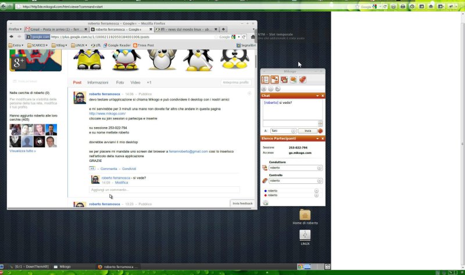Expand options for blue-dot roberto participant

point(316,191)
